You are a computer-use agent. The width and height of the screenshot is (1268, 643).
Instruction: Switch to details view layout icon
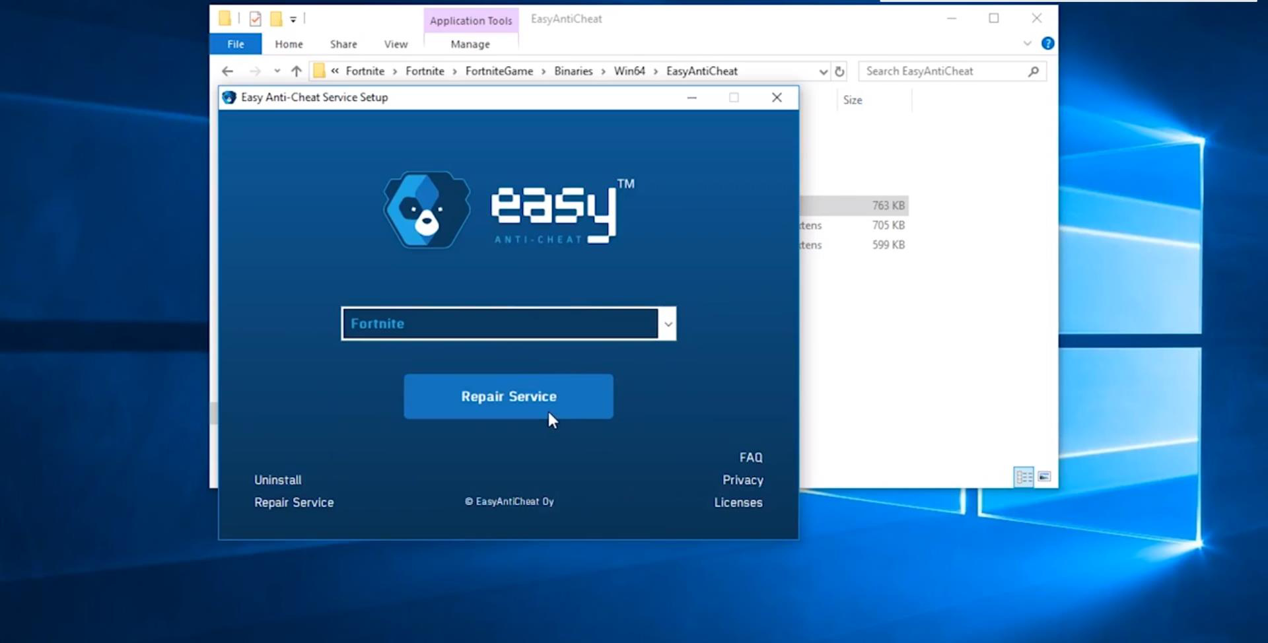pos(1024,477)
